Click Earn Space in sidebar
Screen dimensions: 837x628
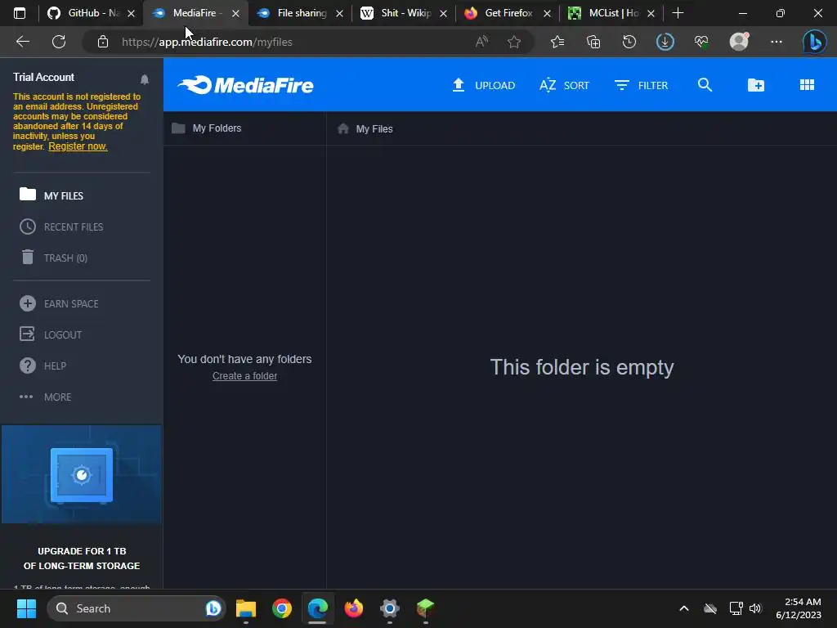(59, 304)
